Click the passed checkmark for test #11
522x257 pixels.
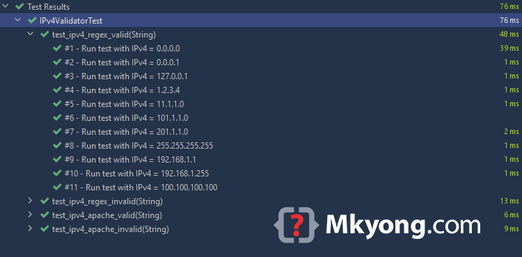pos(57,188)
